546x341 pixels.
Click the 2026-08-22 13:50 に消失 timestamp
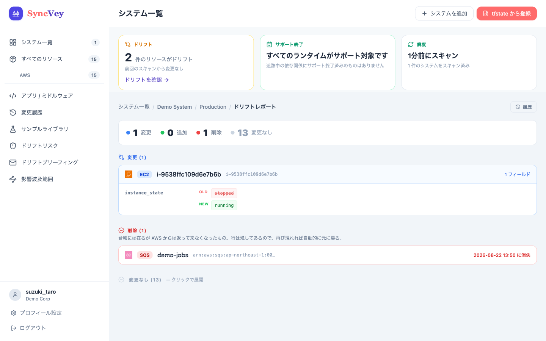tap(502, 255)
